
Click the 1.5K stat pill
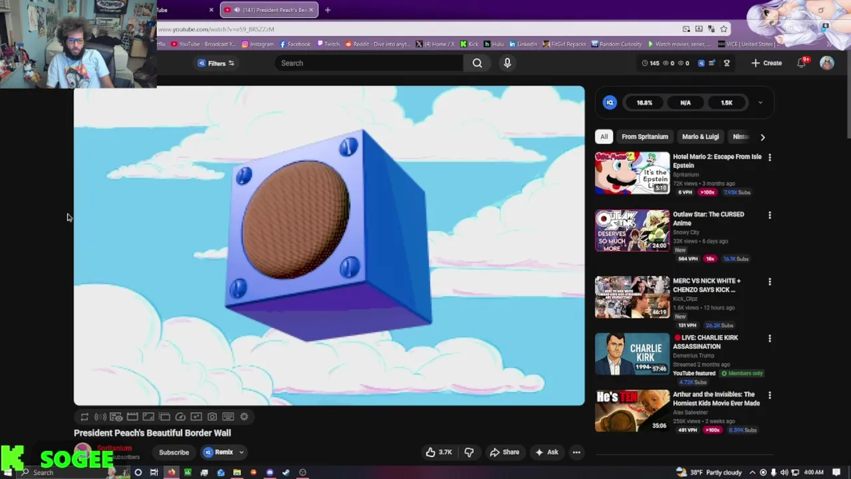(727, 102)
